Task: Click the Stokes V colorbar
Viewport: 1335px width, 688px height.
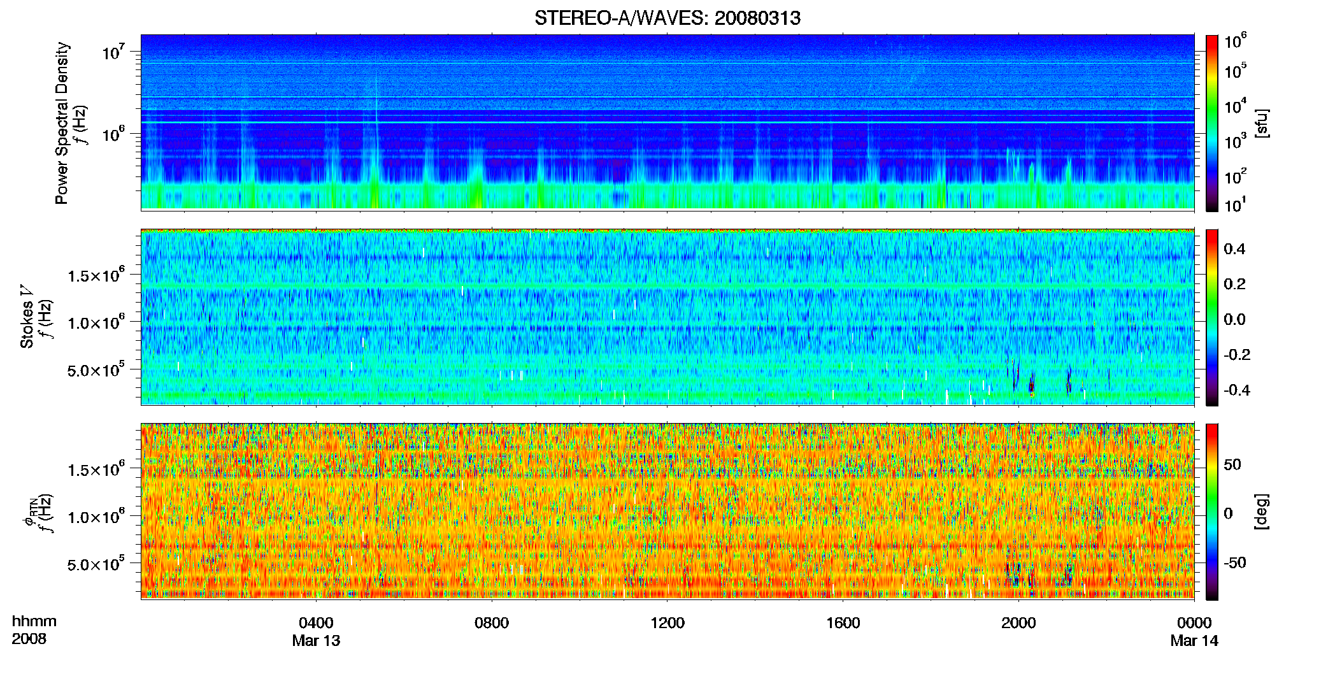Action: pyautogui.click(x=1212, y=317)
